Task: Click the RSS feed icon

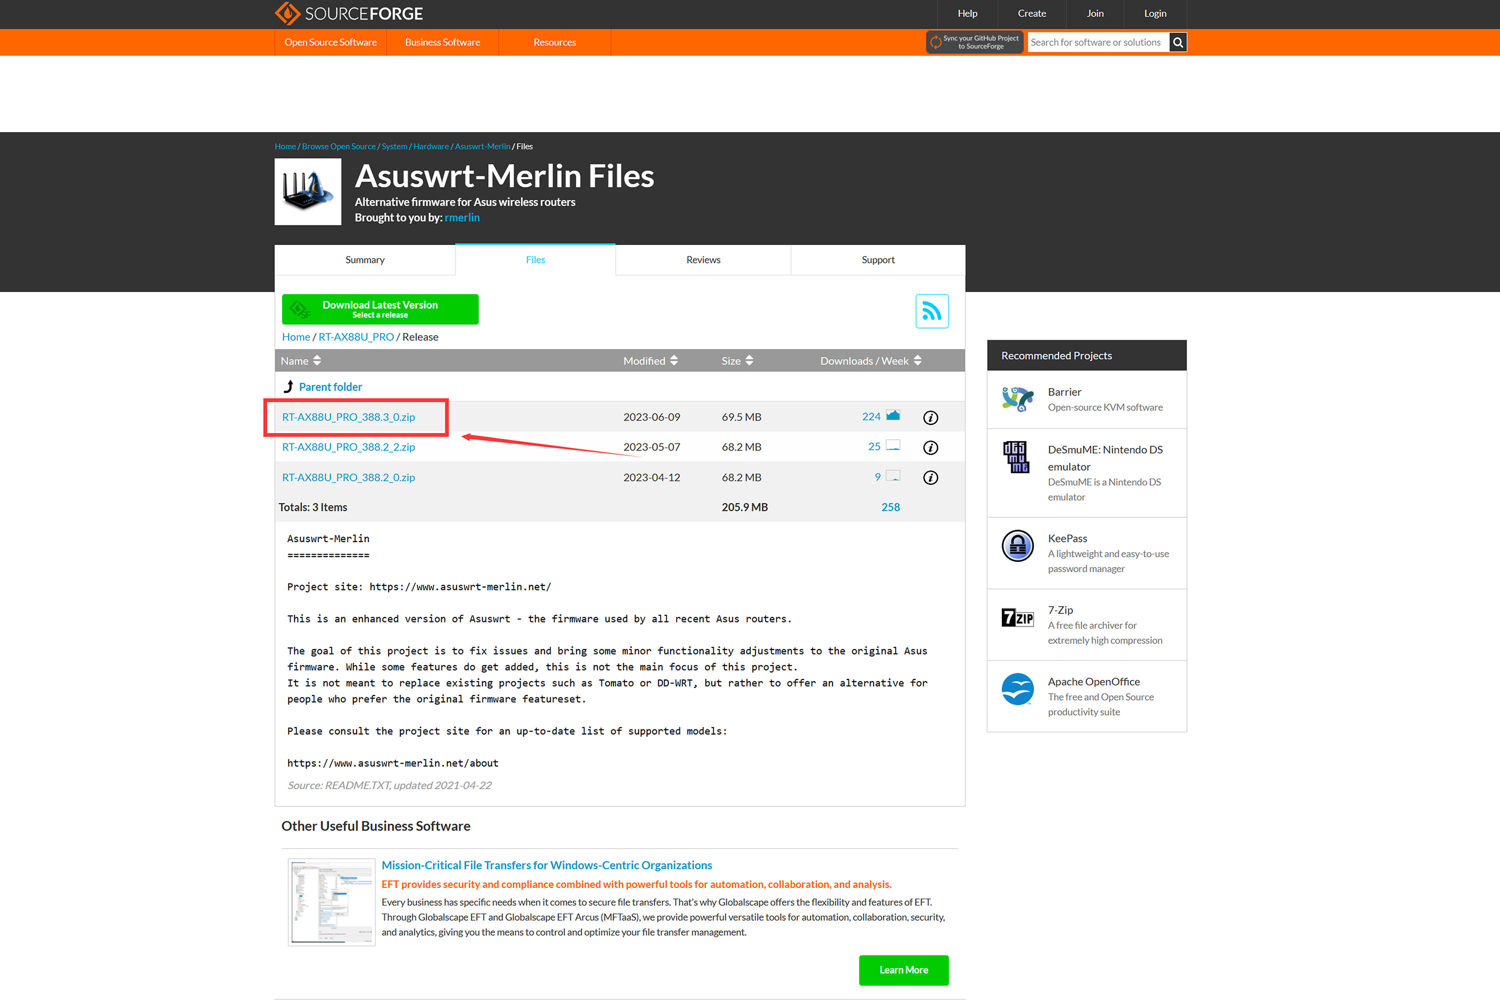Action: (x=932, y=311)
